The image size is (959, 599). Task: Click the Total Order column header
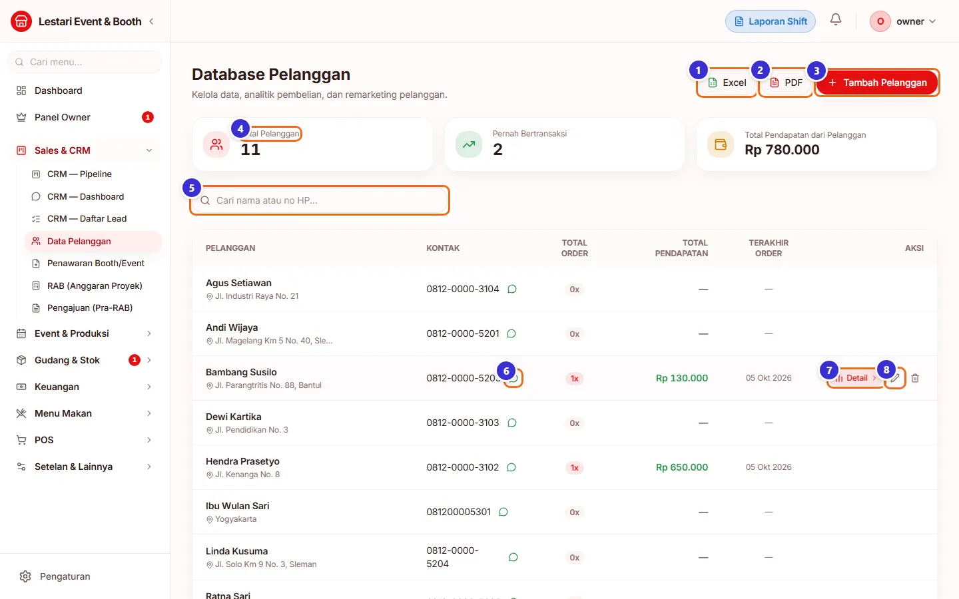click(575, 248)
